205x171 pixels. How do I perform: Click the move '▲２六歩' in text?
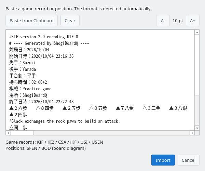click(x=18, y=108)
